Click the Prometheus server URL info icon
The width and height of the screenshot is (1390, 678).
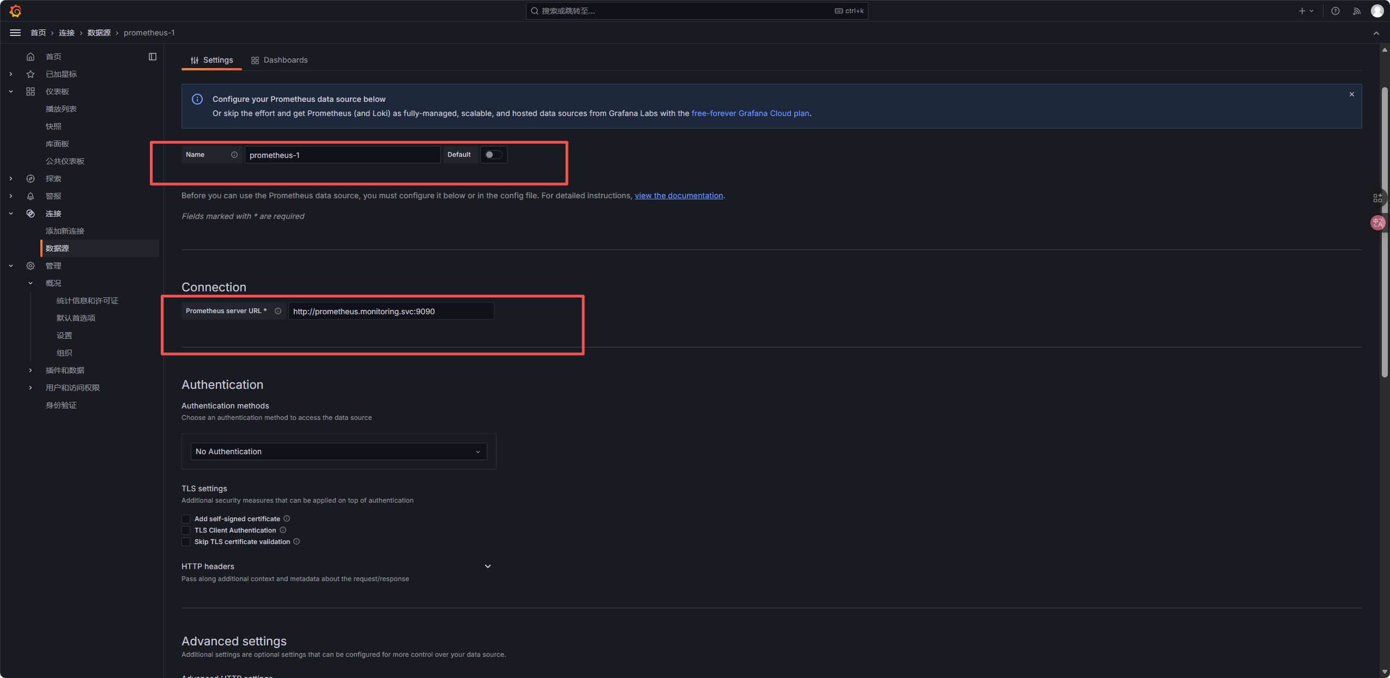278,311
